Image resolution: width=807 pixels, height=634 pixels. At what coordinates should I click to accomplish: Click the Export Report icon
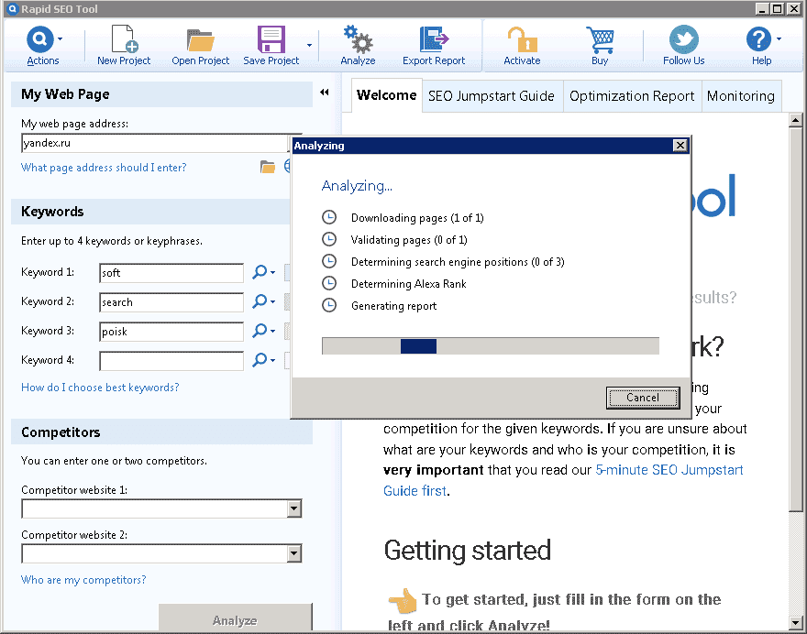(x=433, y=40)
